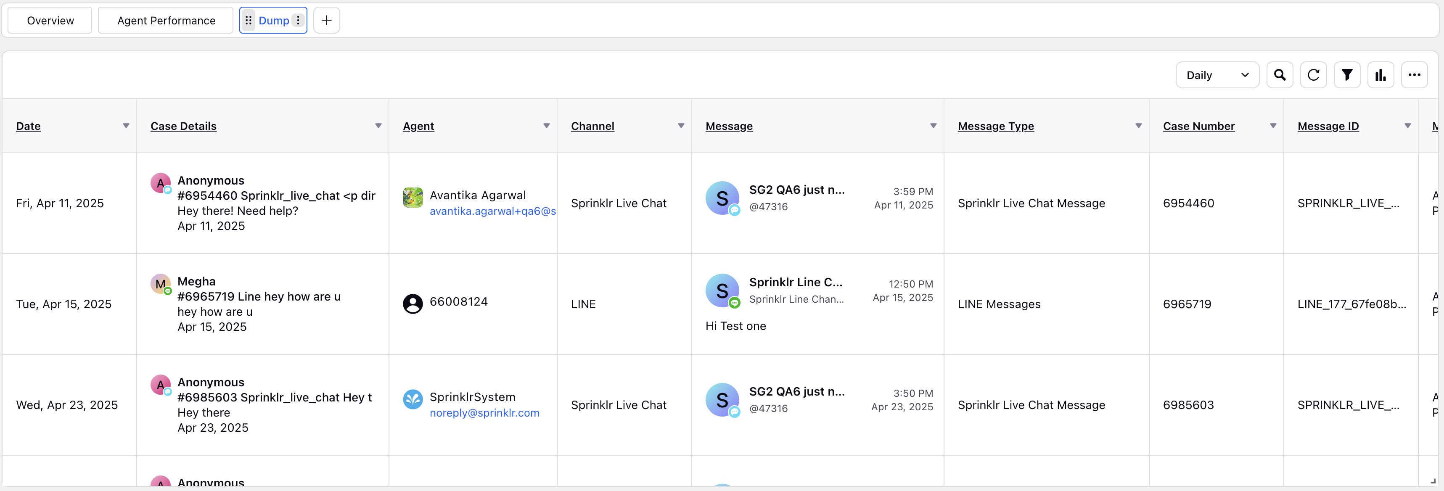Open avantika.agarwal+qa6 email link
1444x491 pixels.
click(x=493, y=211)
